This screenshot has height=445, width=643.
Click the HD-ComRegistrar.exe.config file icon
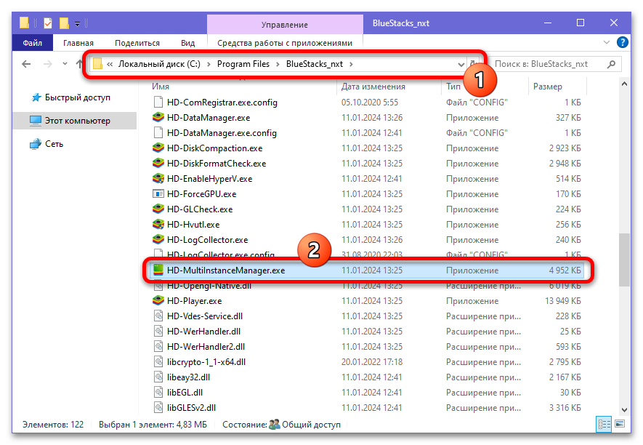pyautogui.click(x=158, y=102)
